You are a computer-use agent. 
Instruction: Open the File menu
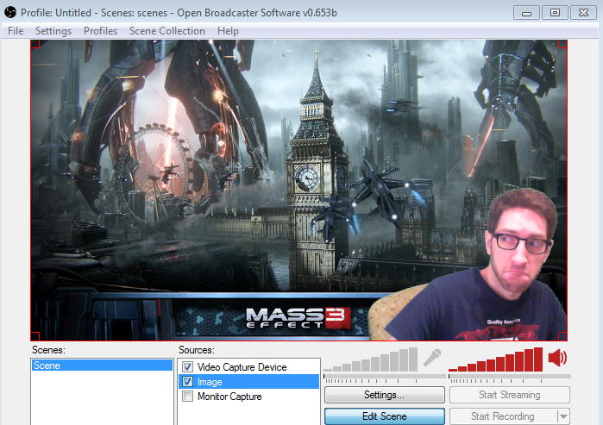pos(16,31)
